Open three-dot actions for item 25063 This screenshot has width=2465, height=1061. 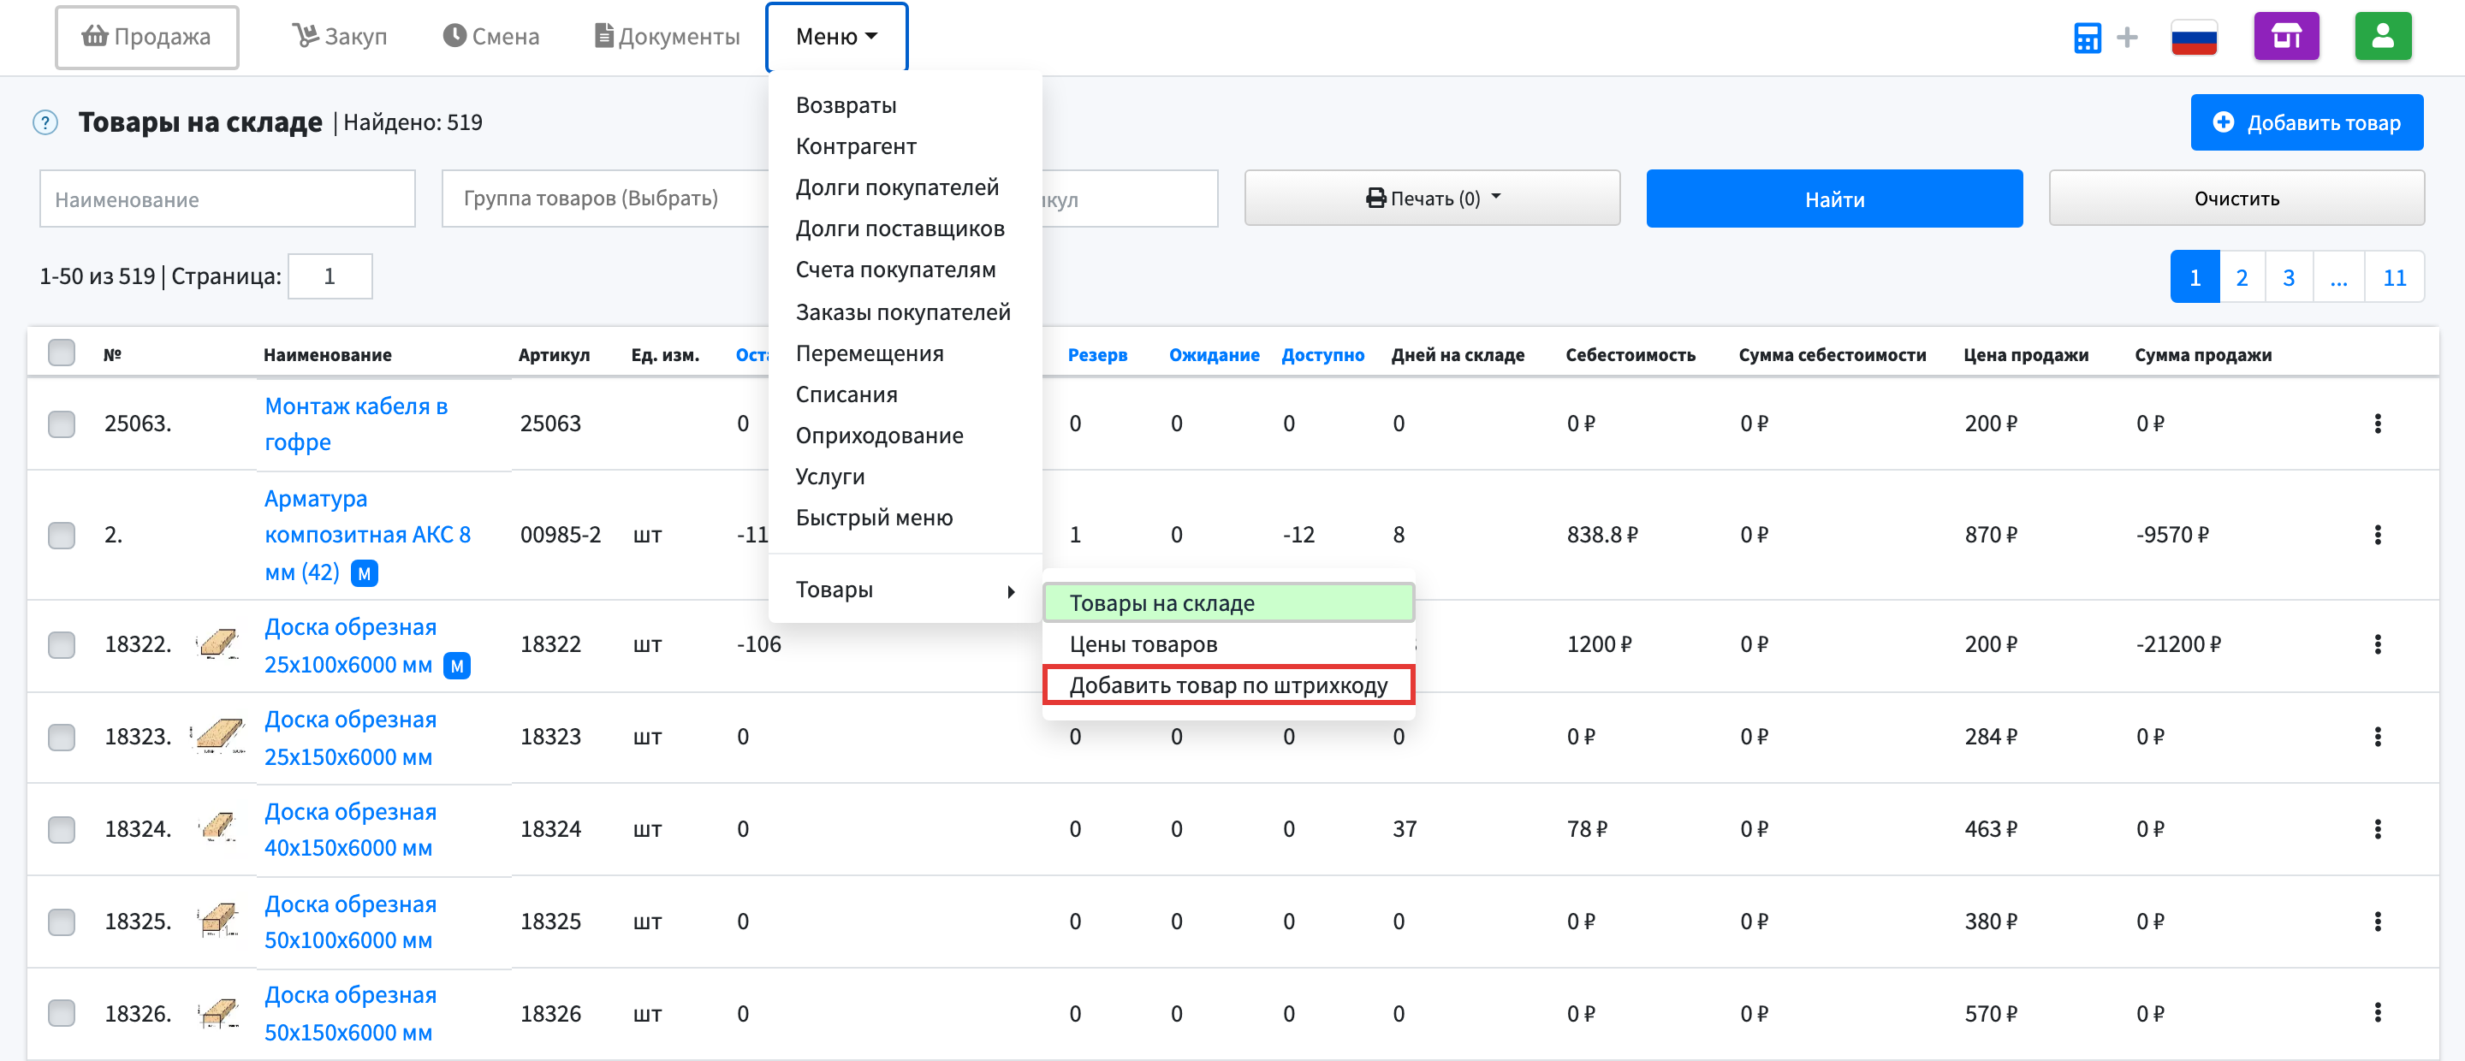pos(2377,423)
